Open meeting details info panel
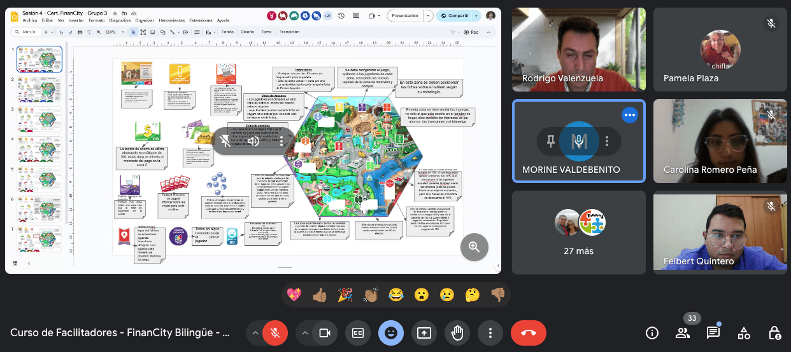This screenshot has width=791, height=352. click(x=652, y=333)
